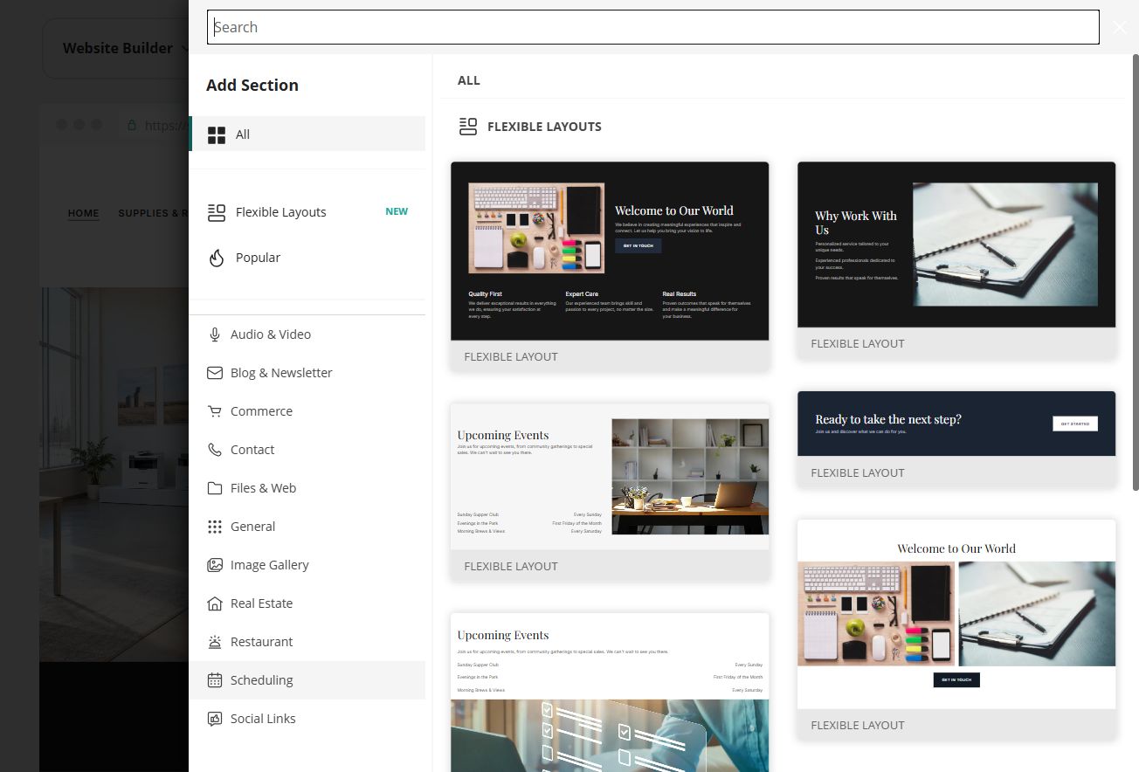The image size is (1139, 772).
Task: Click the General dots grid icon
Action: [x=215, y=527]
